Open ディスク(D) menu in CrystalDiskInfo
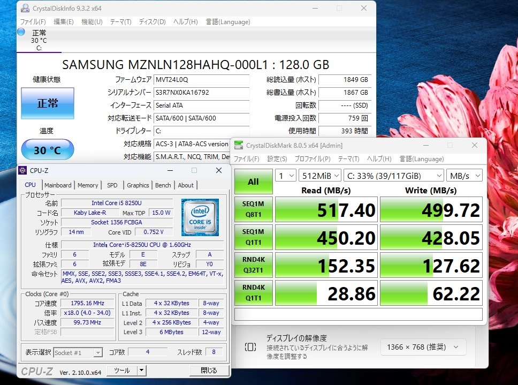 (x=152, y=22)
